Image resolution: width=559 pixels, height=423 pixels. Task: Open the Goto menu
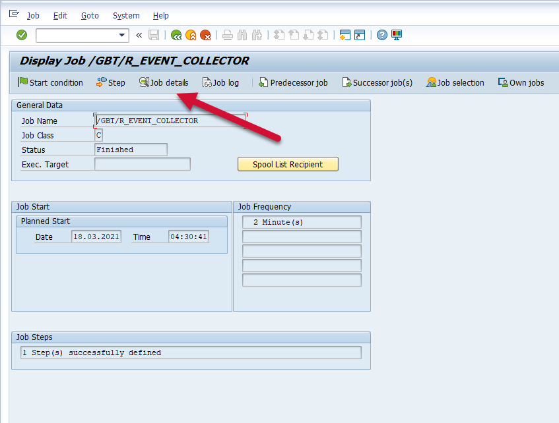coord(90,15)
